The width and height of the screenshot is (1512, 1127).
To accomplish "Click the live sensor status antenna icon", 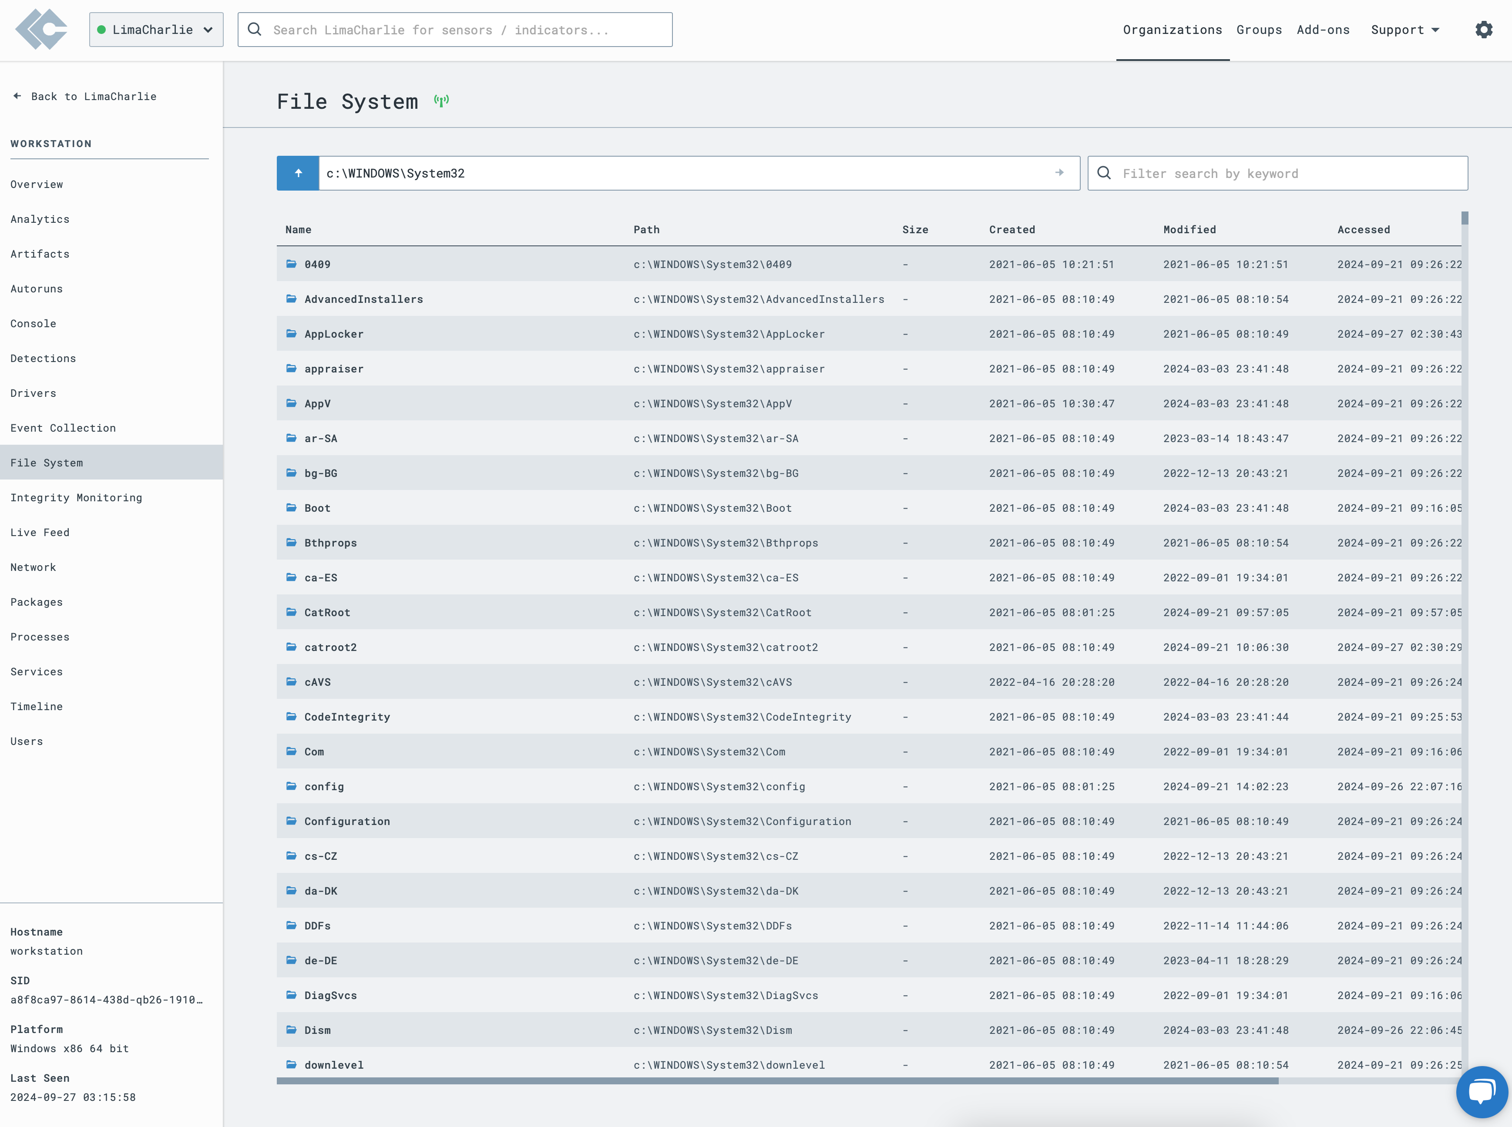I will click(441, 101).
